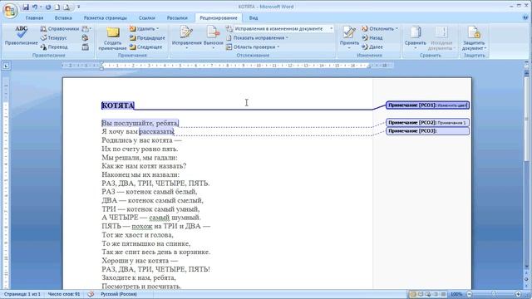This screenshot has width=532, height=299.
Task: Switch to outline view button
Action: click(x=436, y=294)
